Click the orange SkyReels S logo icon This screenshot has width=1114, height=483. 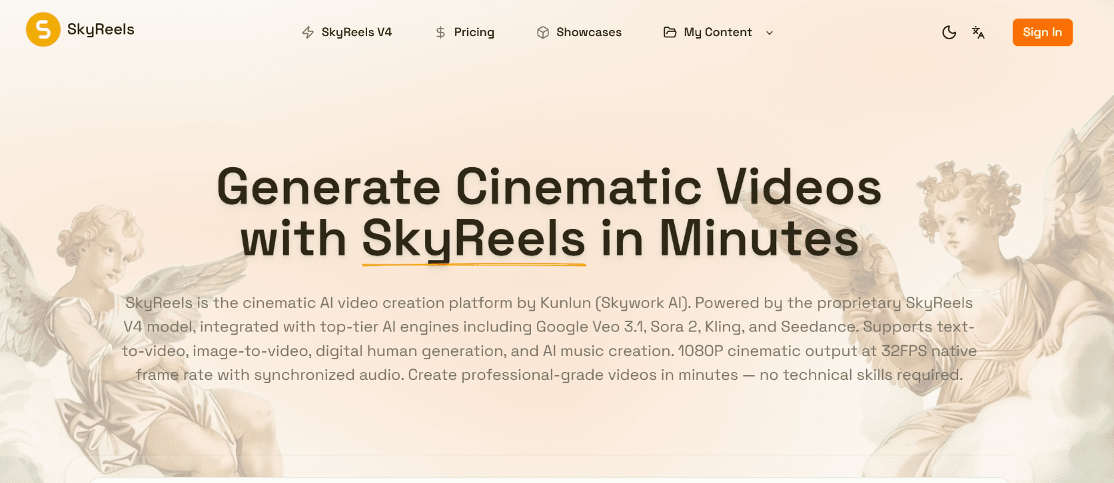coord(43,29)
